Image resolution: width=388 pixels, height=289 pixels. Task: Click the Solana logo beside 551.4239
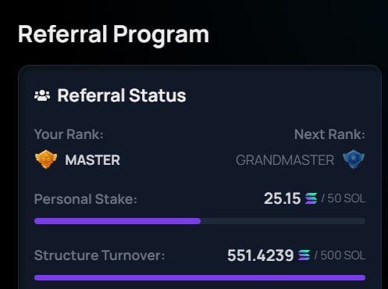(x=304, y=255)
